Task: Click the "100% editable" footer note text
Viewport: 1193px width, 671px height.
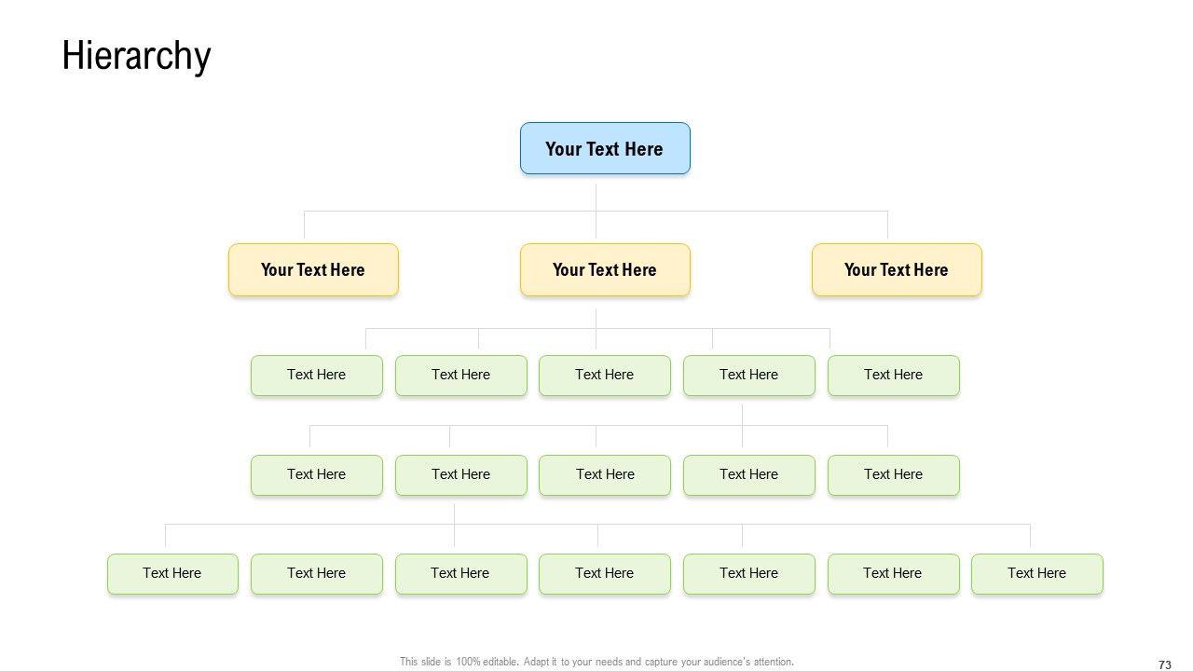Action: point(596,662)
